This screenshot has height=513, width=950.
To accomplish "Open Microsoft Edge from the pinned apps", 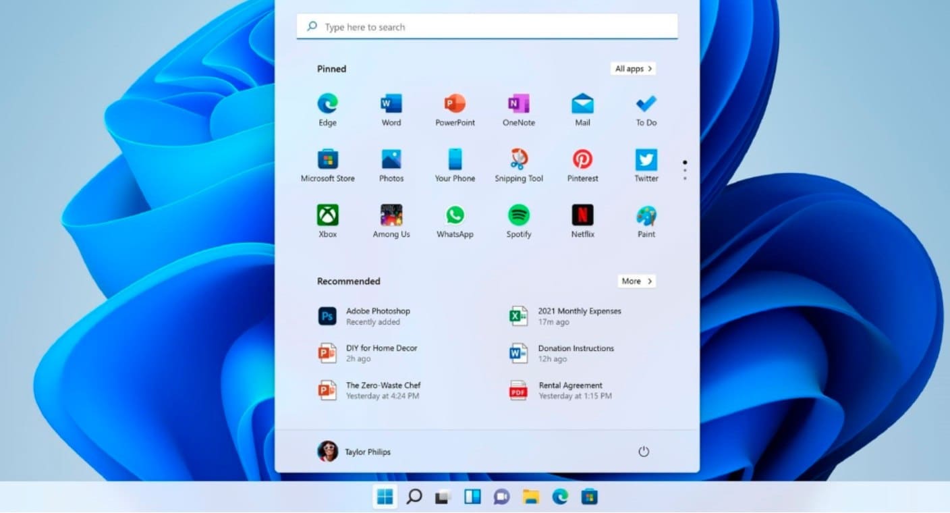I will pyautogui.click(x=327, y=105).
